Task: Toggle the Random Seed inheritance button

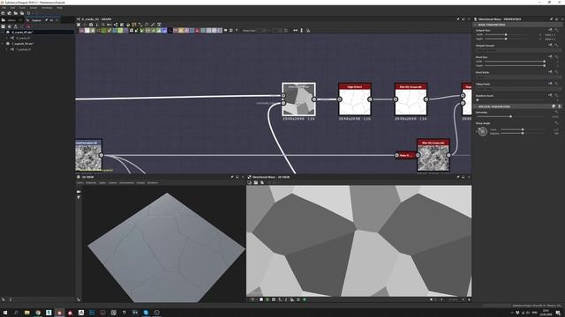Action: tap(550, 95)
